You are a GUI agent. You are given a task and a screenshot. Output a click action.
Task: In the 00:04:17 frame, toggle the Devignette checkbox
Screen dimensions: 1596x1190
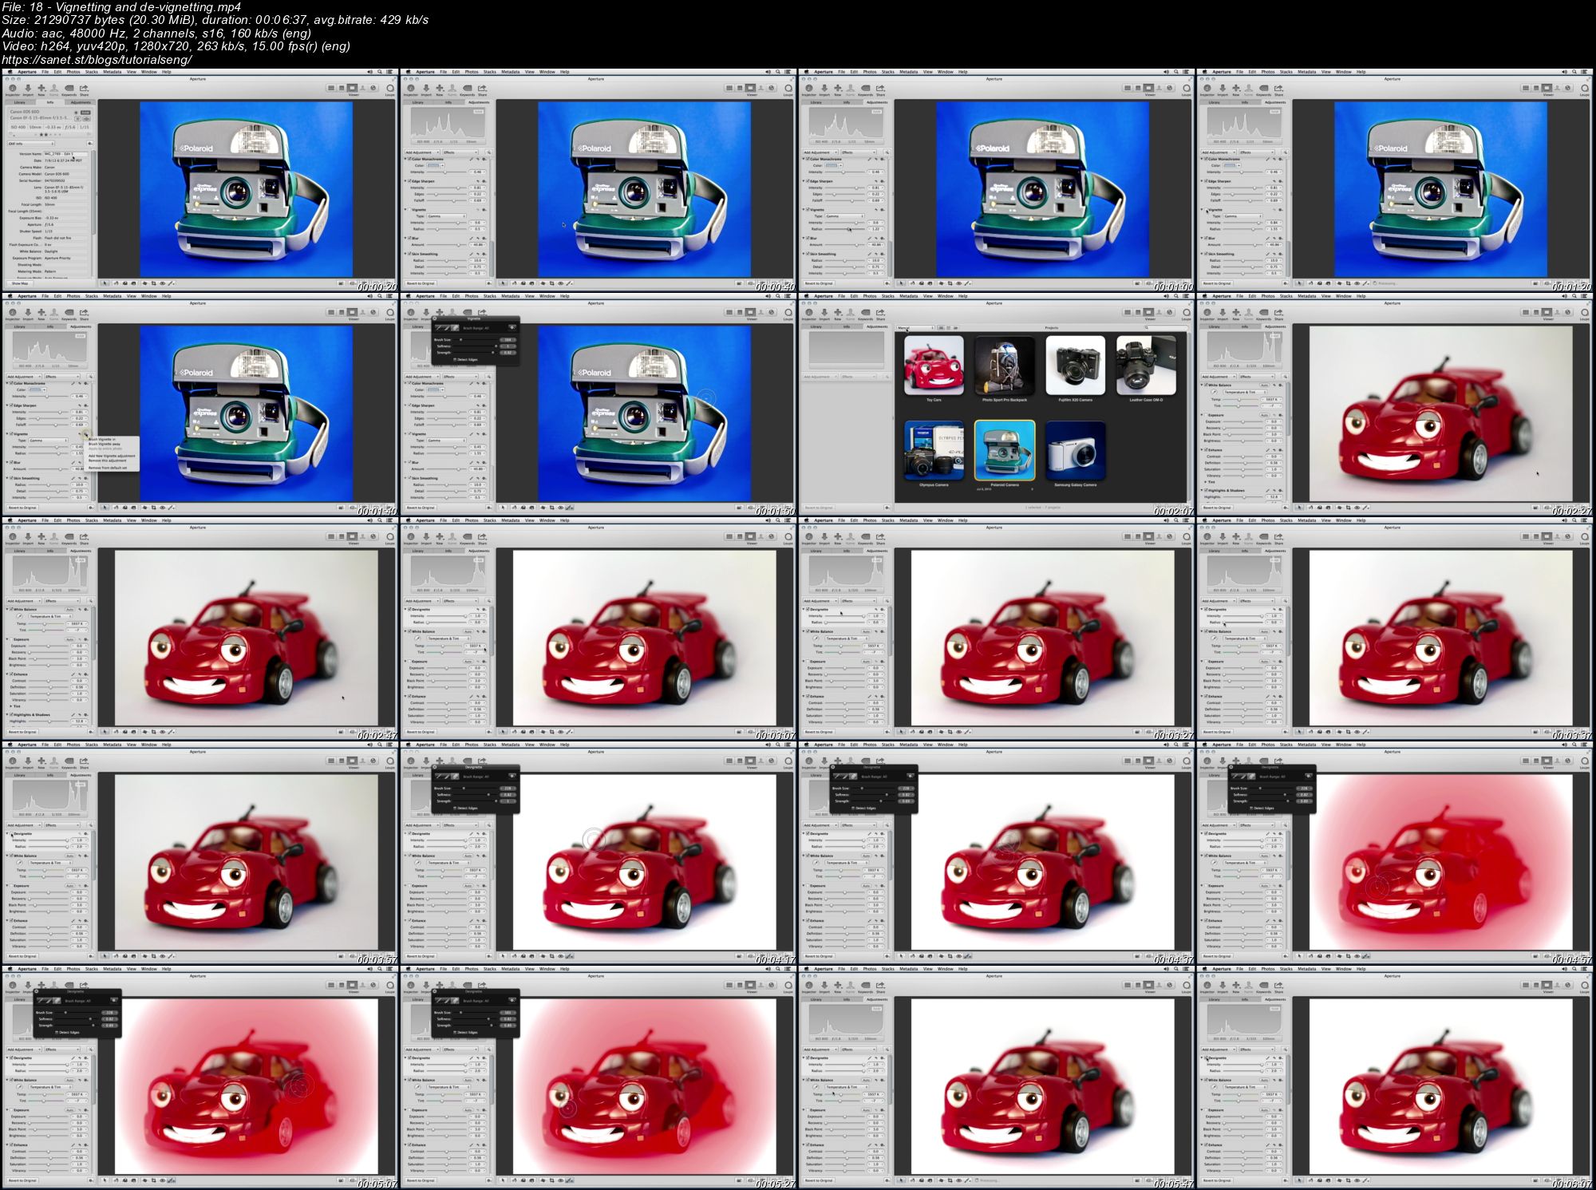point(409,833)
